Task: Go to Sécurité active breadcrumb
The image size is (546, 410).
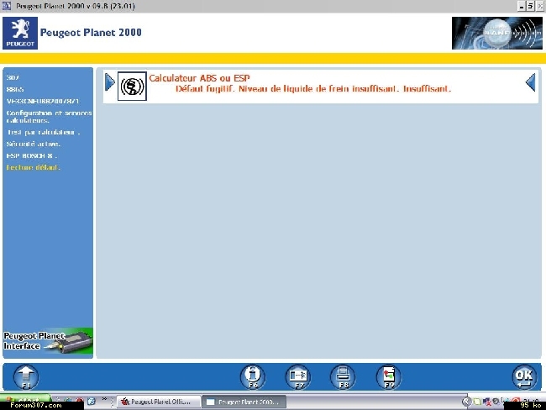Action: tap(33, 144)
